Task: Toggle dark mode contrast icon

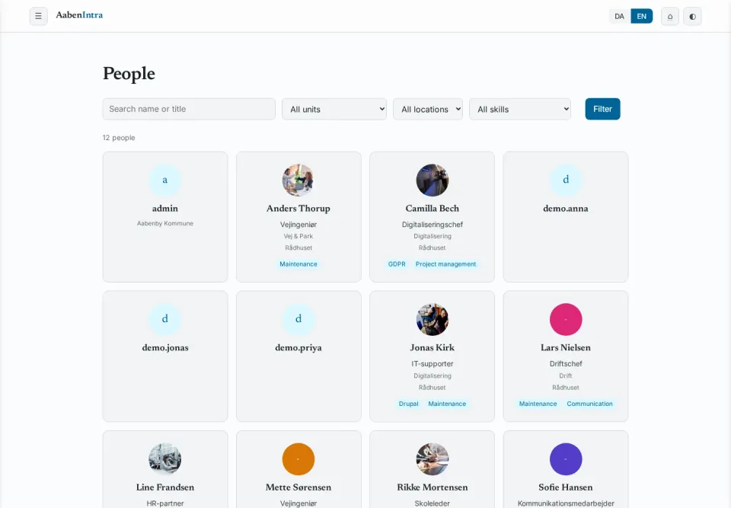Action: (x=692, y=16)
